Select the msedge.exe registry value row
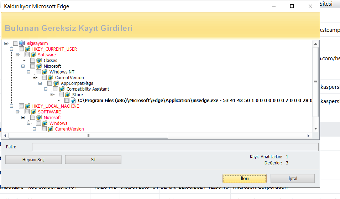Image resolution: width=340 pixels, height=199 pixels. point(195,100)
